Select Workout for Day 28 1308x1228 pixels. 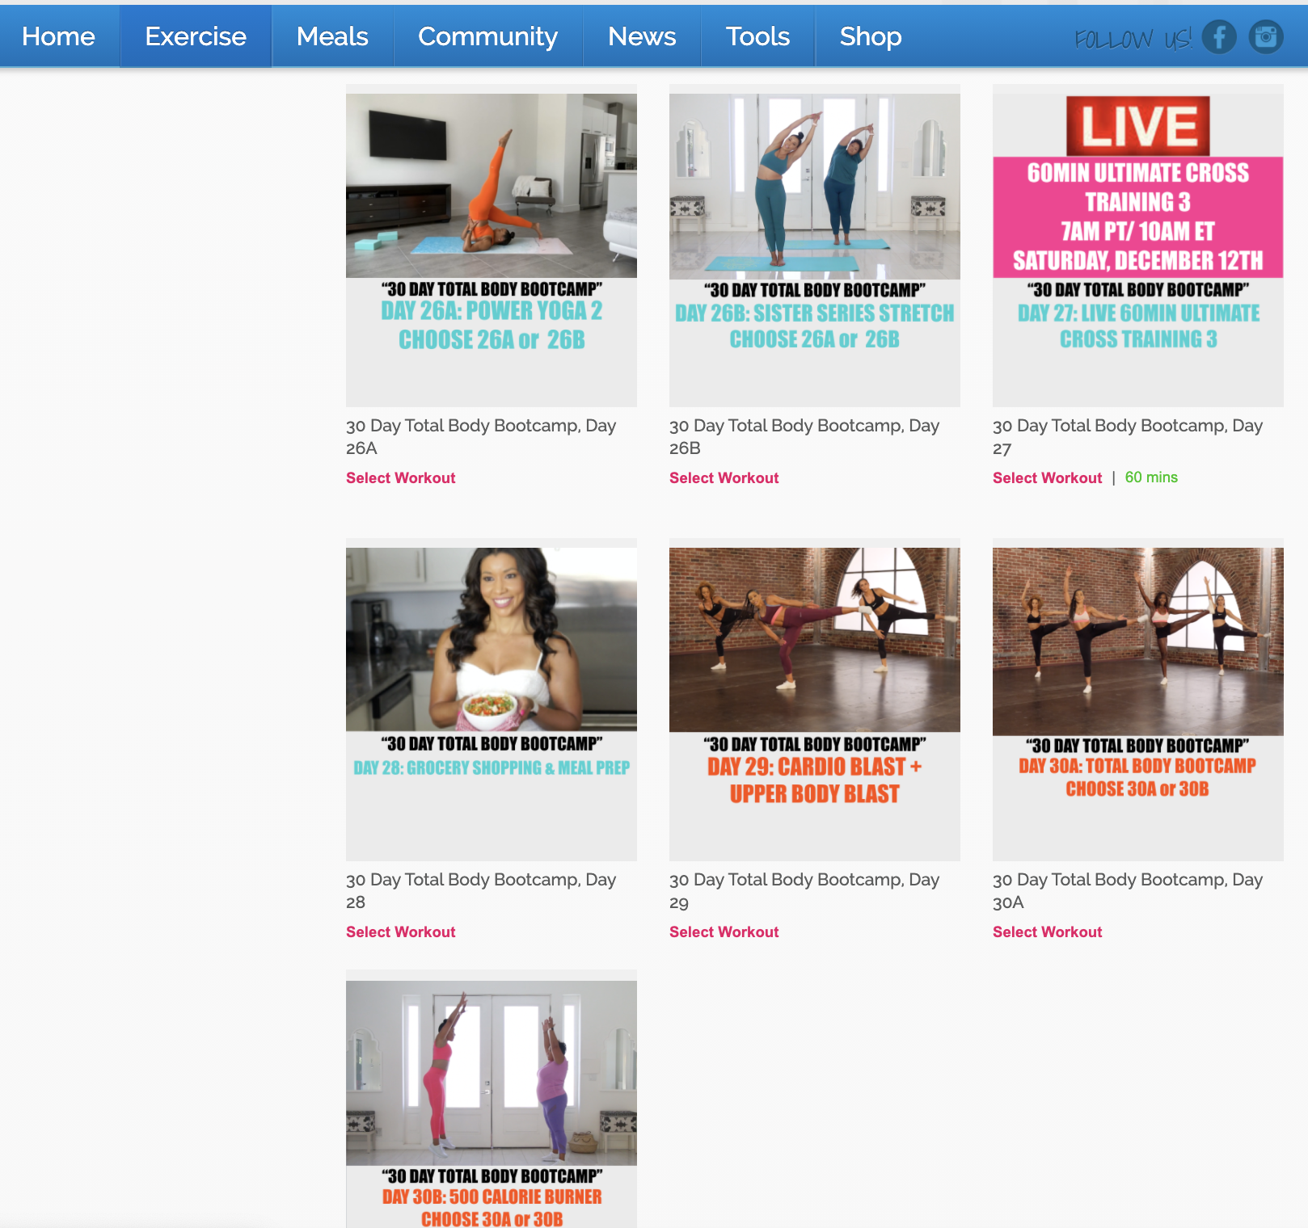(x=400, y=932)
